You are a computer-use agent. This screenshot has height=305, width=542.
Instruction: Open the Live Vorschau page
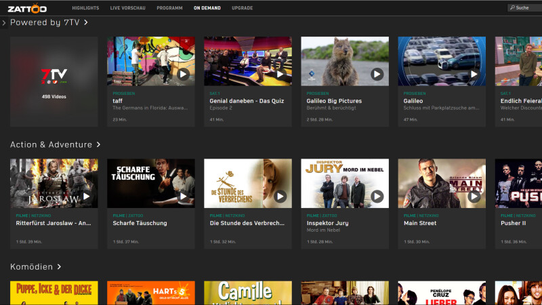pyautogui.click(x=127, y=8)
